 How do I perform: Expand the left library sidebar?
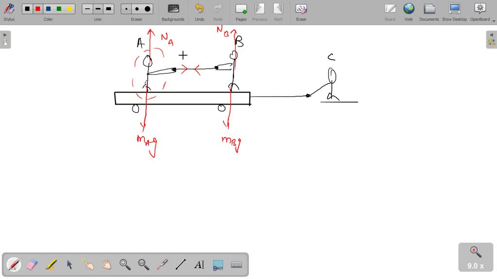[x=5, y=34]
